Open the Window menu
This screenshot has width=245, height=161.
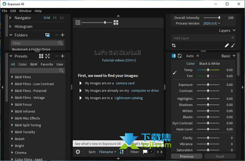pos(25,11)
